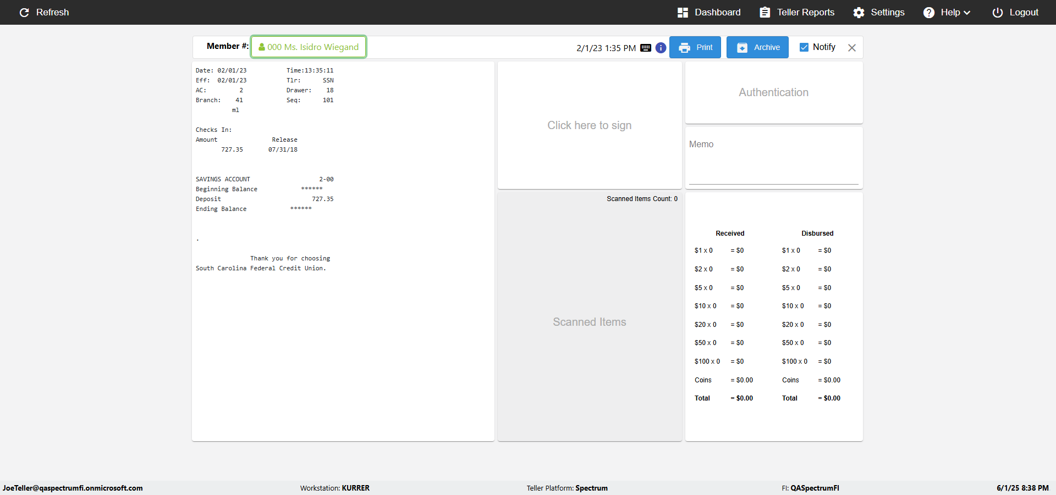Image resolution: width=1056 pixels, height=495 pixels.
Task: Open the on-screen keyboard icon
Action: pos(646,48)
